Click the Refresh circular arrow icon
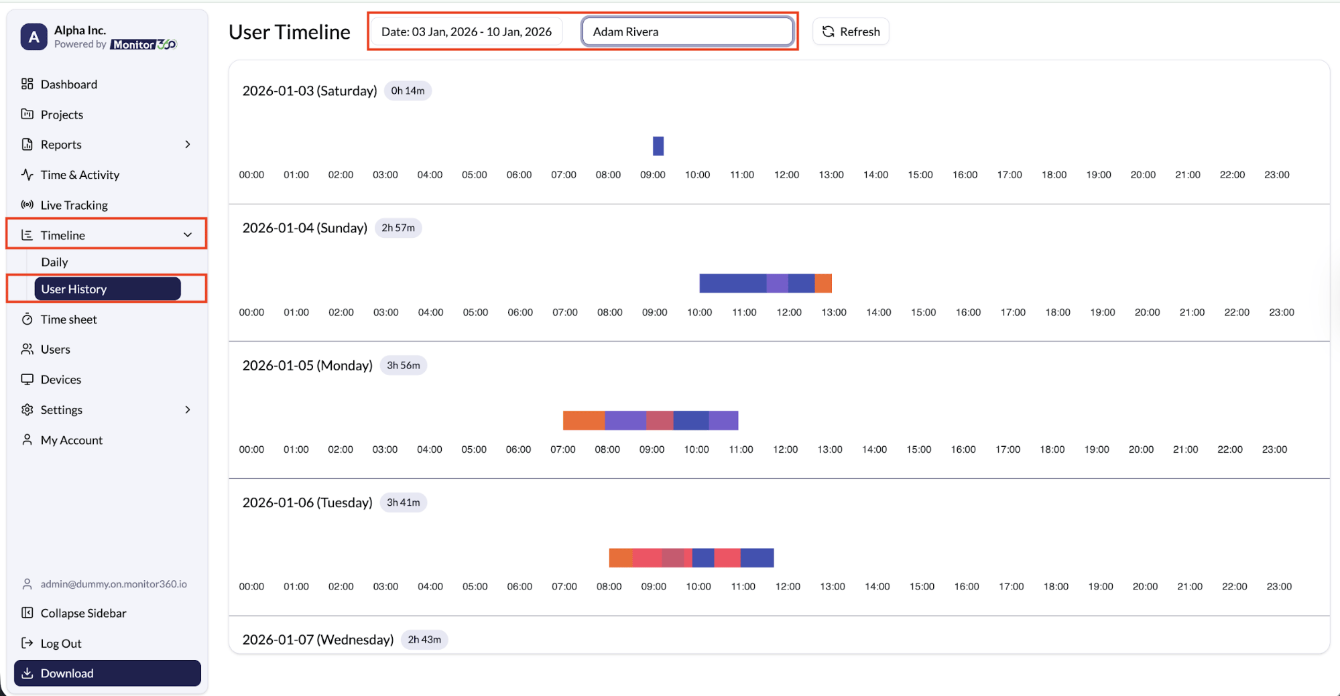The image size is (1340, 696). click(829, 31)
